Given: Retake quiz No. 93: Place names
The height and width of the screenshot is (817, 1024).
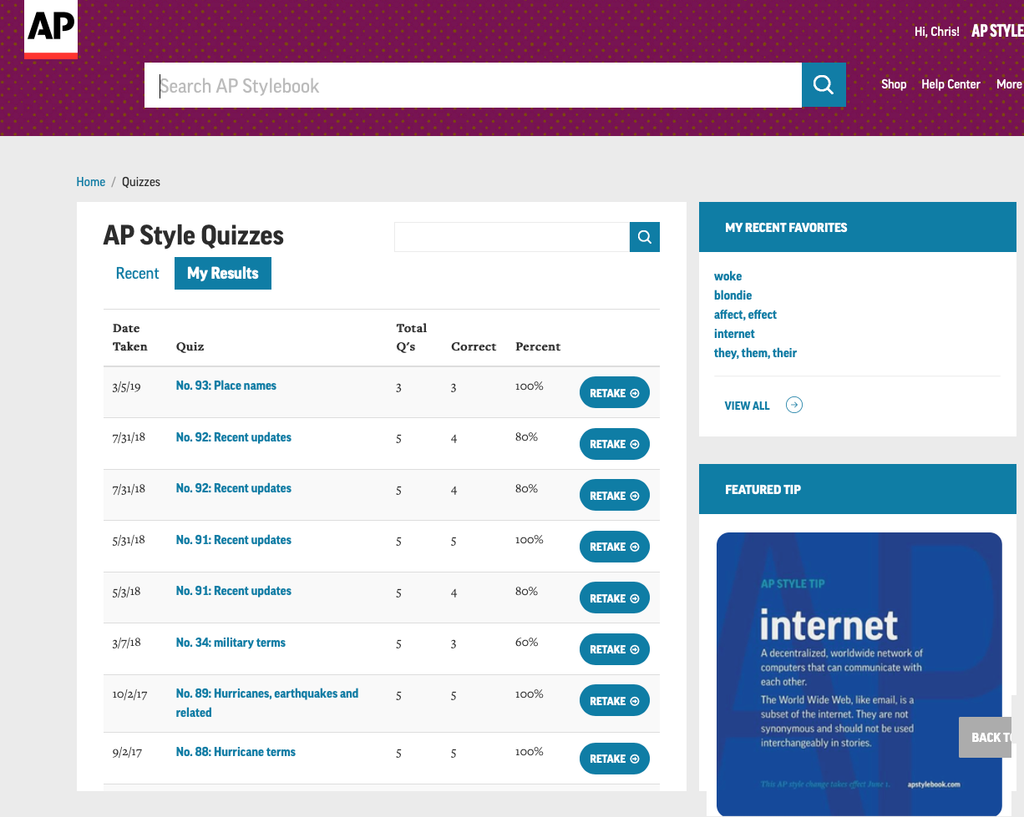Looking at the screenshot, I should [615, 393].
